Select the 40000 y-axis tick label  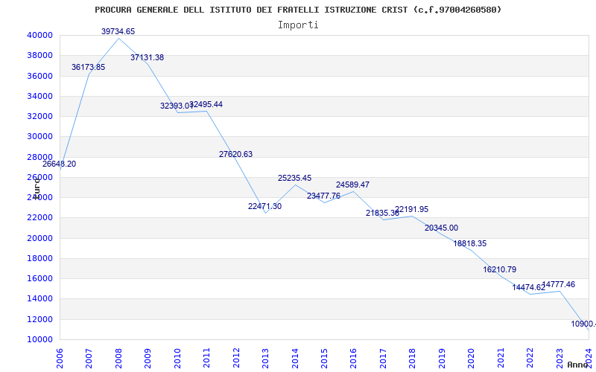tap(39, 35)
